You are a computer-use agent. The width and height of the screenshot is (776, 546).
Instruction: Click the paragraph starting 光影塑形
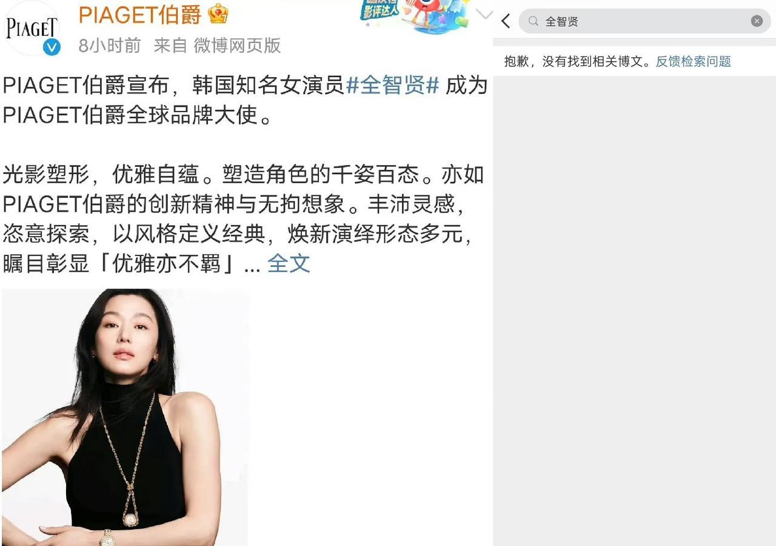243,218
